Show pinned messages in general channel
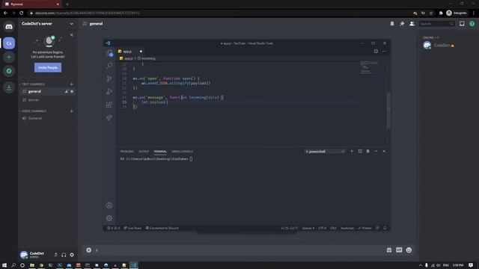The height and width of the screenshot is (269, 479). (x=402, y=24)
